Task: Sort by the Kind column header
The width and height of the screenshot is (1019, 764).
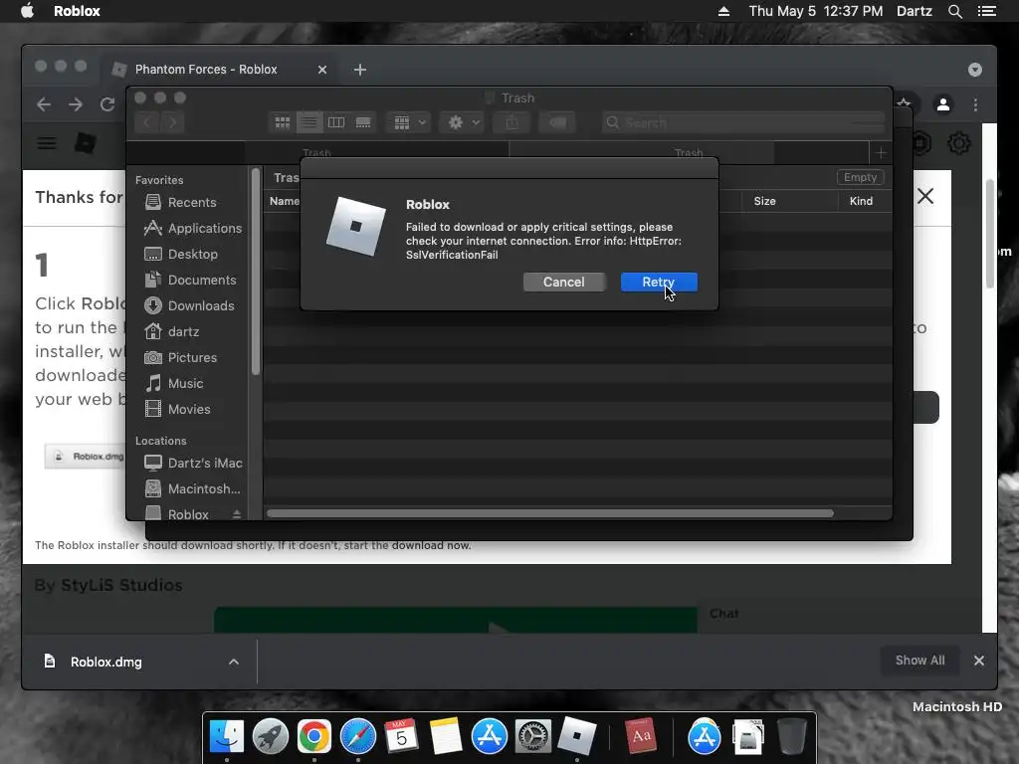Action: pyautogui.click(x=861, y=201)
